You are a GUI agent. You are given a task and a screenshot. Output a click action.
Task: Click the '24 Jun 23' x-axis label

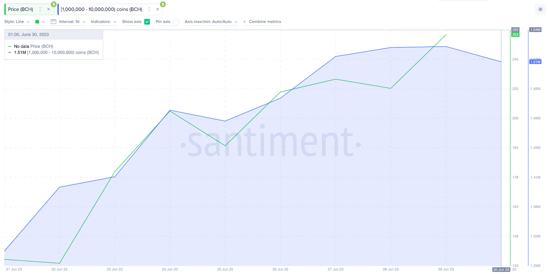pos(170,269)
